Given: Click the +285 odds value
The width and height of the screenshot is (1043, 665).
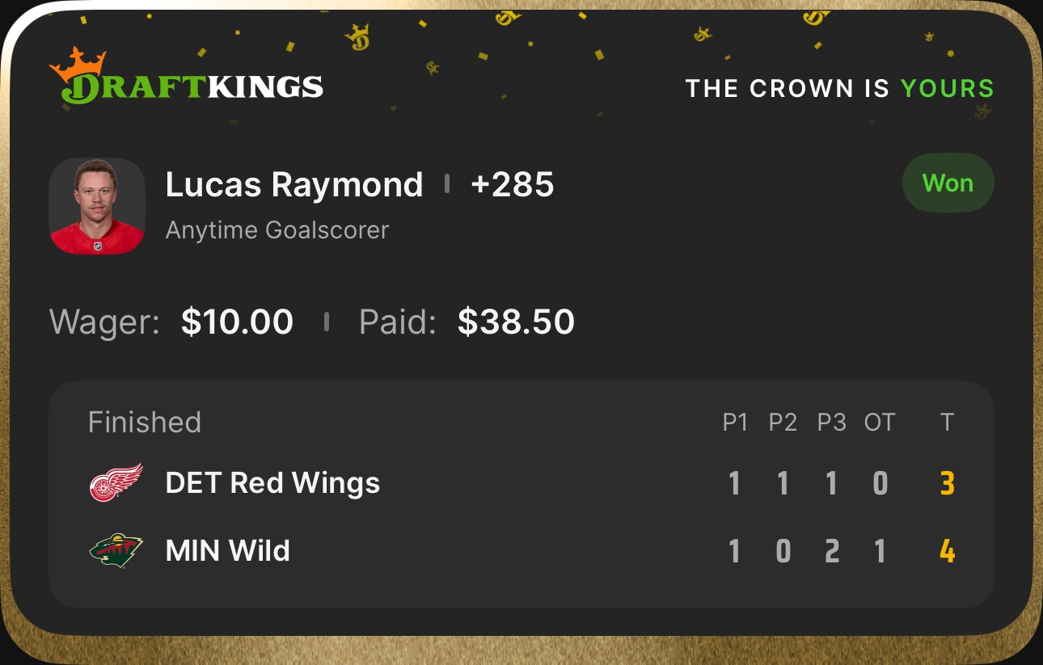Looking at the screenshot, I should 512,185.
